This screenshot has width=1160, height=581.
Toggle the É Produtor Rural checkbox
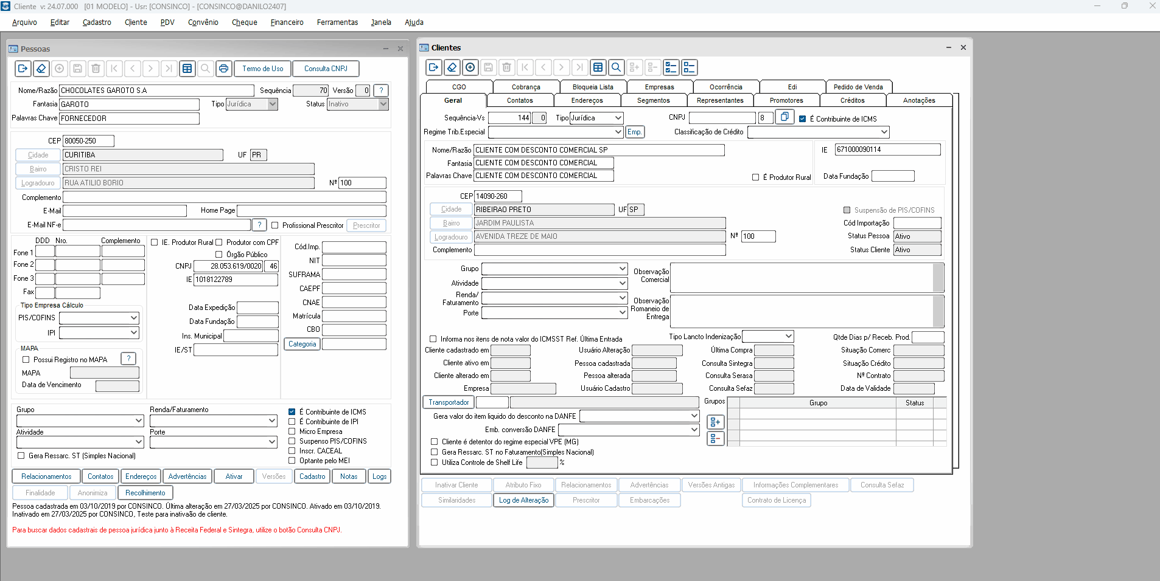[x=755, y=177]
